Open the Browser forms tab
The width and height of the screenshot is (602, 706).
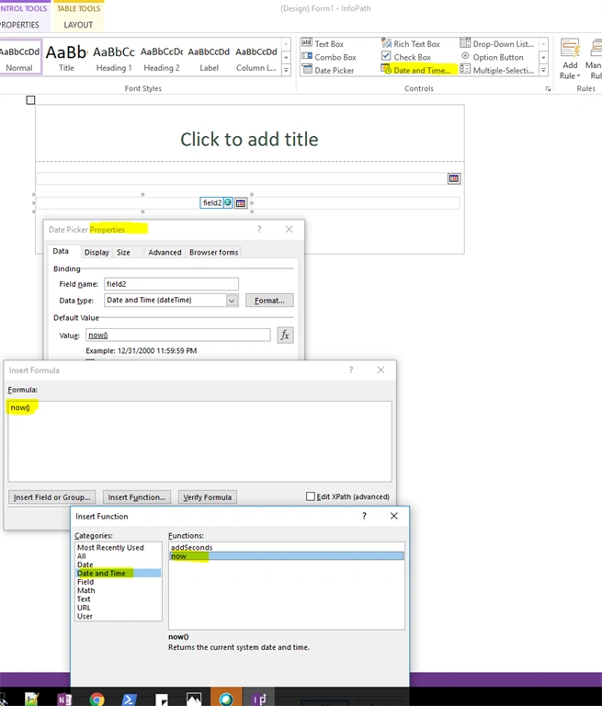click(x=214, y=252)
